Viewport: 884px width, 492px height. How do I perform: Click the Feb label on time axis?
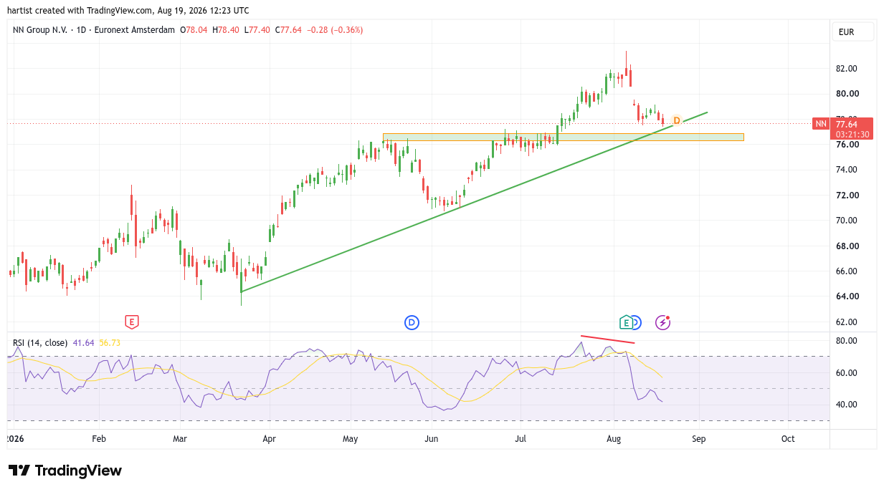(x=99, y=438)
